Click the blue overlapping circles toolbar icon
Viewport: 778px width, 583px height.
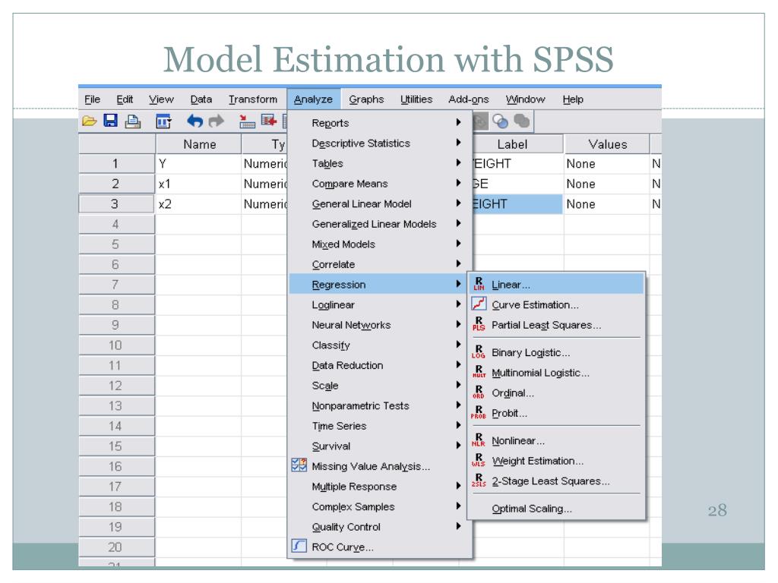coord(500,121)
